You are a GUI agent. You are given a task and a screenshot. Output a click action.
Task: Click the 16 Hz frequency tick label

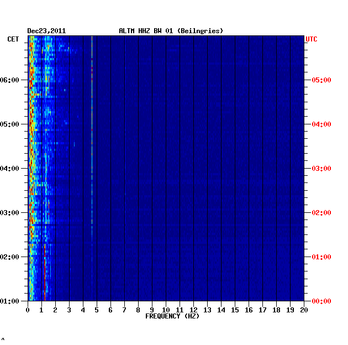(x=249, y=310)
